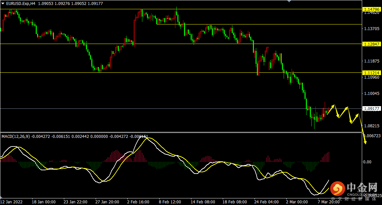Click the first yellow forecast up arrow
The image size is (382, 205).
coord(332,107)
